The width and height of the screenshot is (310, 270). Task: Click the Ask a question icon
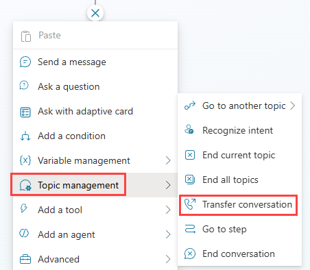24,86
